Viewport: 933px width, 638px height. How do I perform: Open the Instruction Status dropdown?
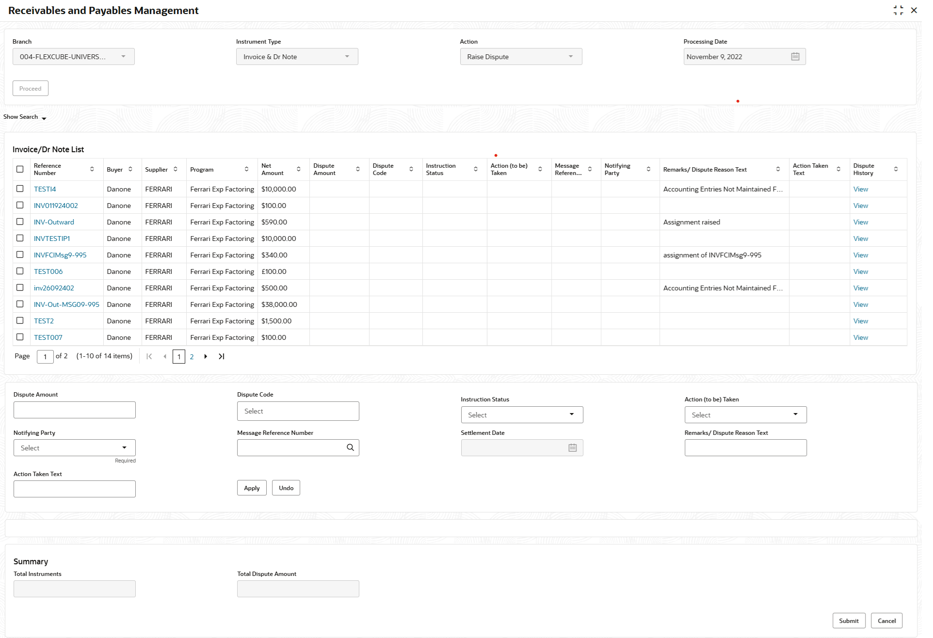[x=521, y=415]
